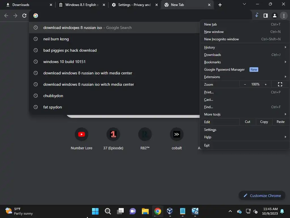Click the Copy button in Edit row
290x218 pixels.
tap(264, 122)
